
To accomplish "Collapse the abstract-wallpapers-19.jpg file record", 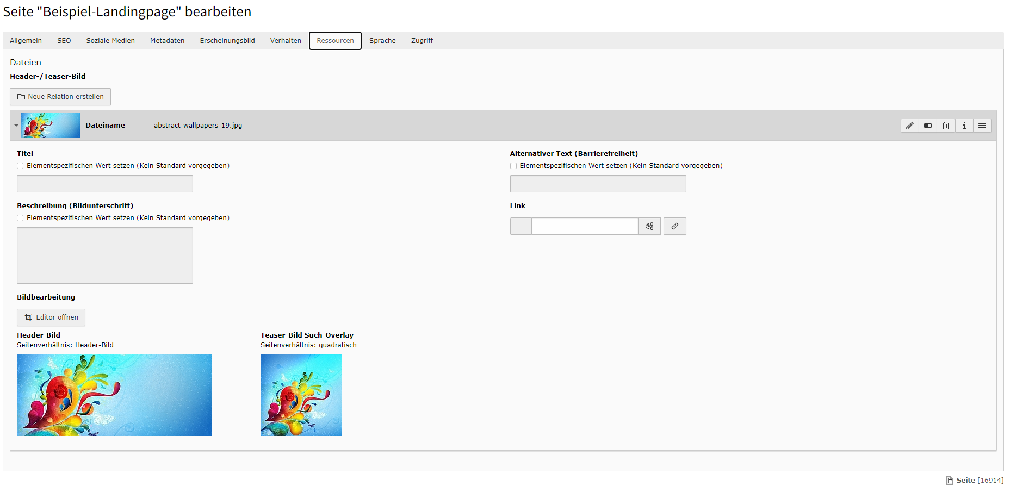I will point(16,126).
